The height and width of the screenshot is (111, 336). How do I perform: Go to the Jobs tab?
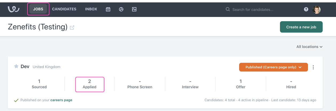pyautogui.click(x=38, y=9)
